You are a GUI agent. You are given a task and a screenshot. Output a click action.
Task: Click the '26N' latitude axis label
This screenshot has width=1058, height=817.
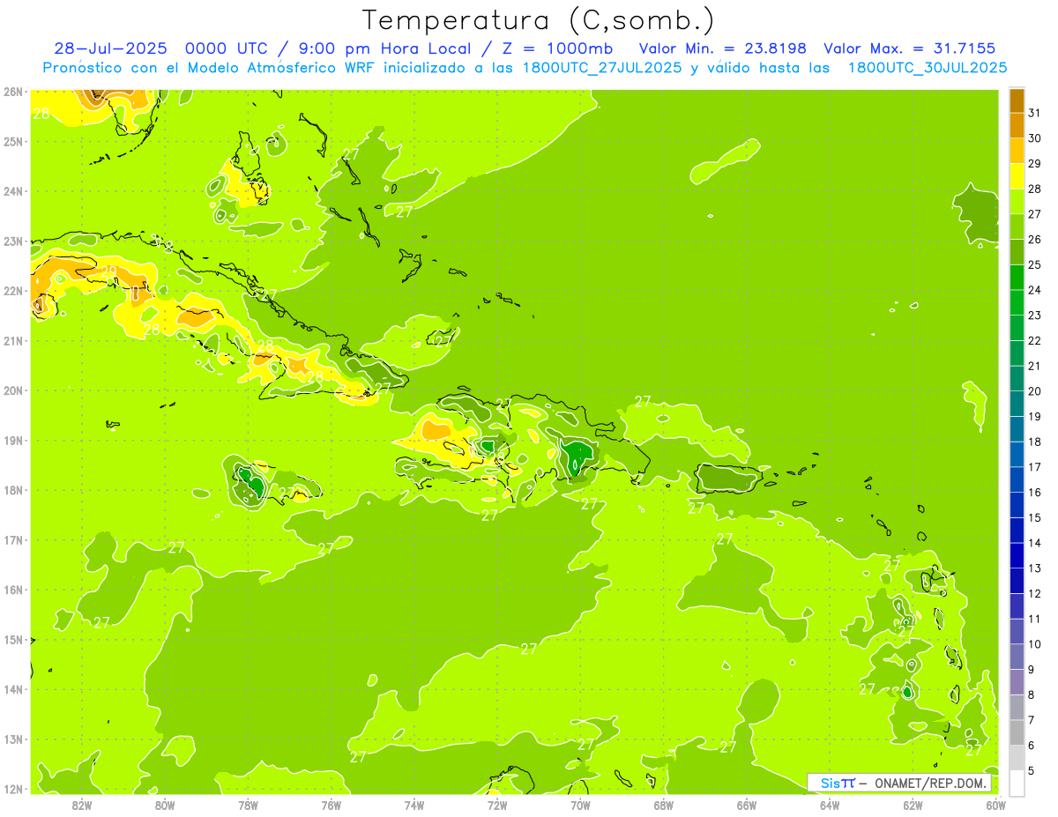pyautogui.click(x=12, y=92)
